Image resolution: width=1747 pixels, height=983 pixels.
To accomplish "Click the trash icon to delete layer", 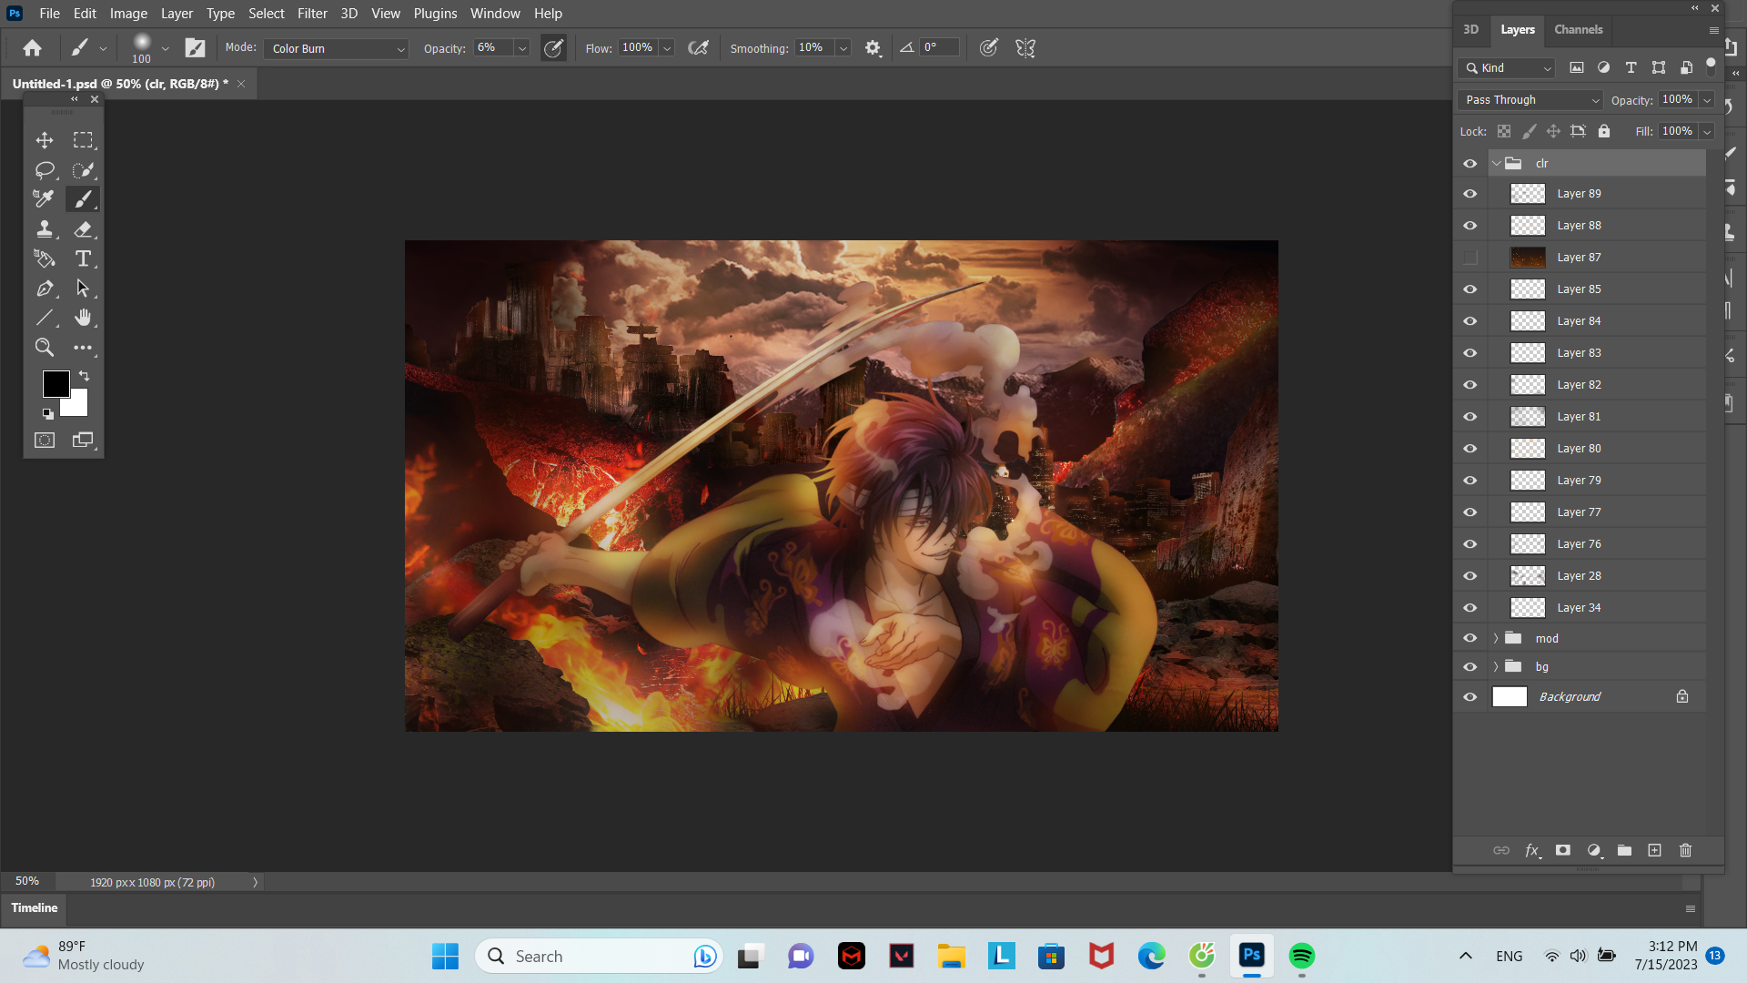I will (1685, 850).
